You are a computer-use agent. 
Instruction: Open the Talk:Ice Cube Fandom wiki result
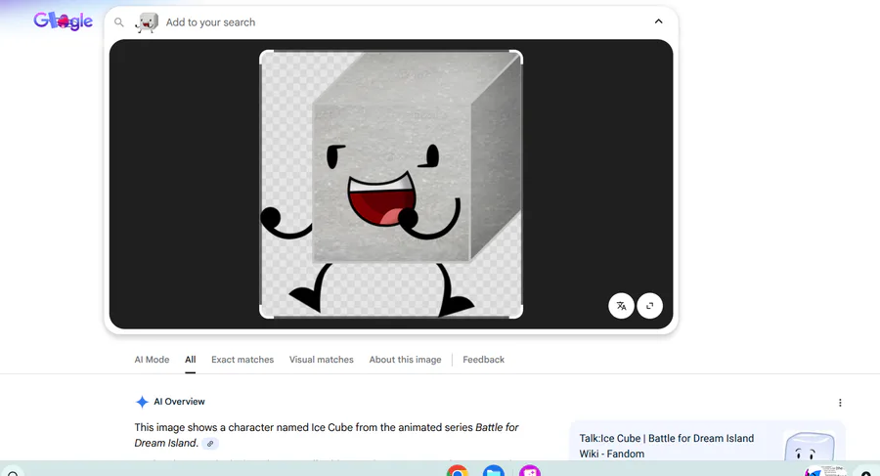tap(667, 446)
